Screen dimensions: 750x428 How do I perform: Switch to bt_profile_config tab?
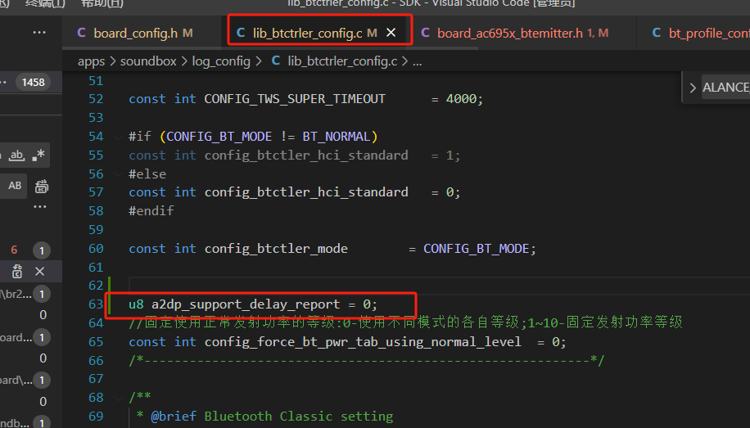point(702,33)
